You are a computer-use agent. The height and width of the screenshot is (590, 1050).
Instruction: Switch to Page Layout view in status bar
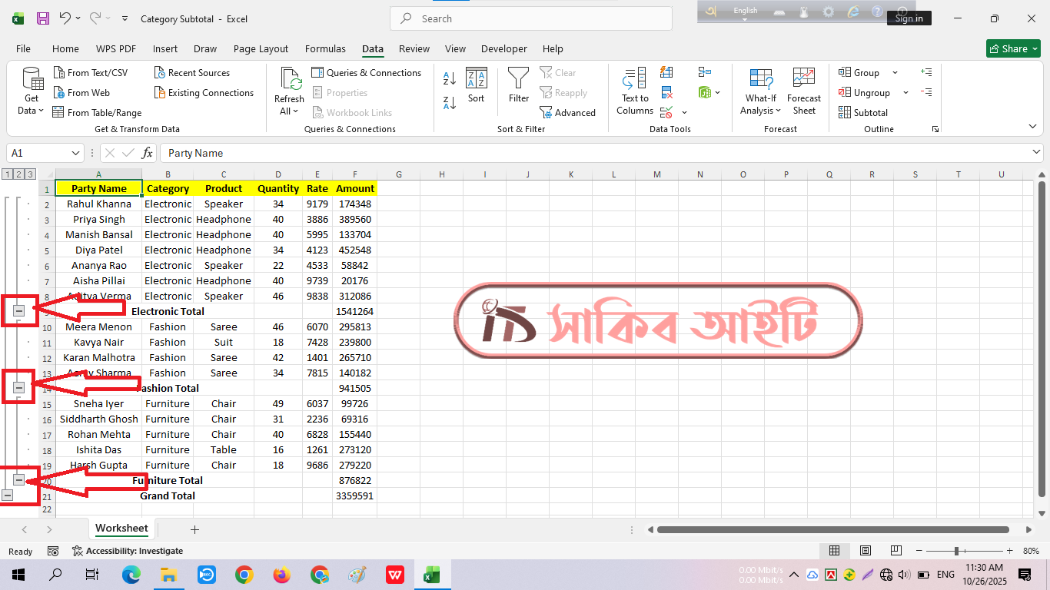pos(866,551)
